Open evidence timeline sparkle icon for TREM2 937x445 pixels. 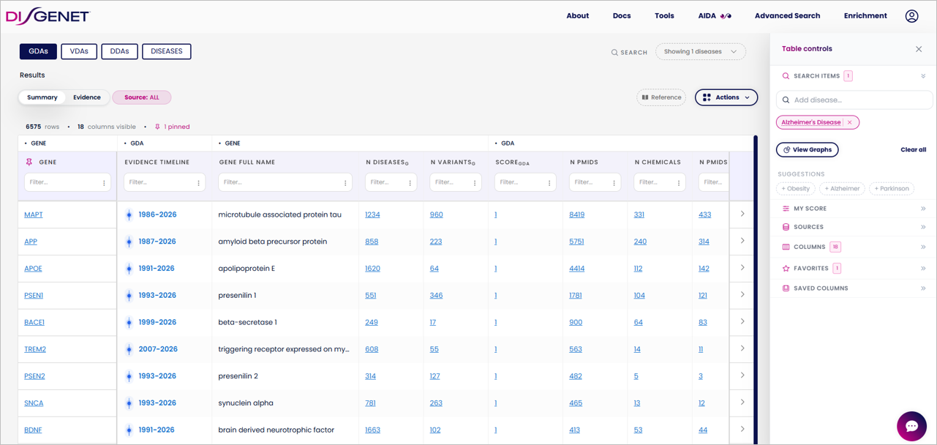(129, 349)
